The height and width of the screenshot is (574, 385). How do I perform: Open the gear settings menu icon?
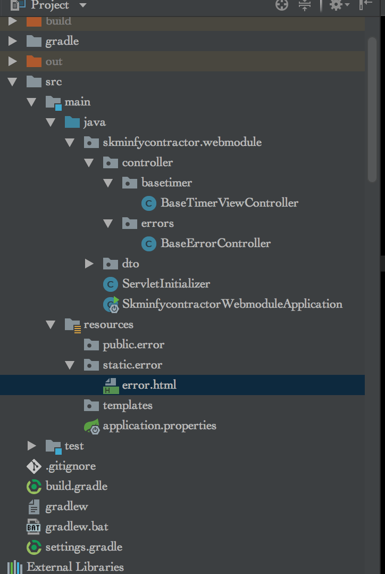pos(337,5)
